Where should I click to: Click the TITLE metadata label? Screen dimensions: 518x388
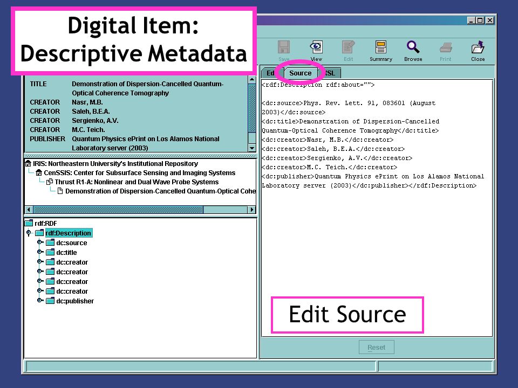(38, 84)
